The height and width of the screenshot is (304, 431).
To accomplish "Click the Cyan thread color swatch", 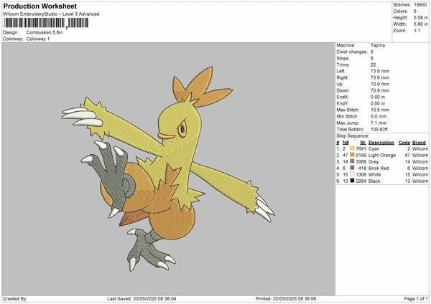I will (352, 148).
